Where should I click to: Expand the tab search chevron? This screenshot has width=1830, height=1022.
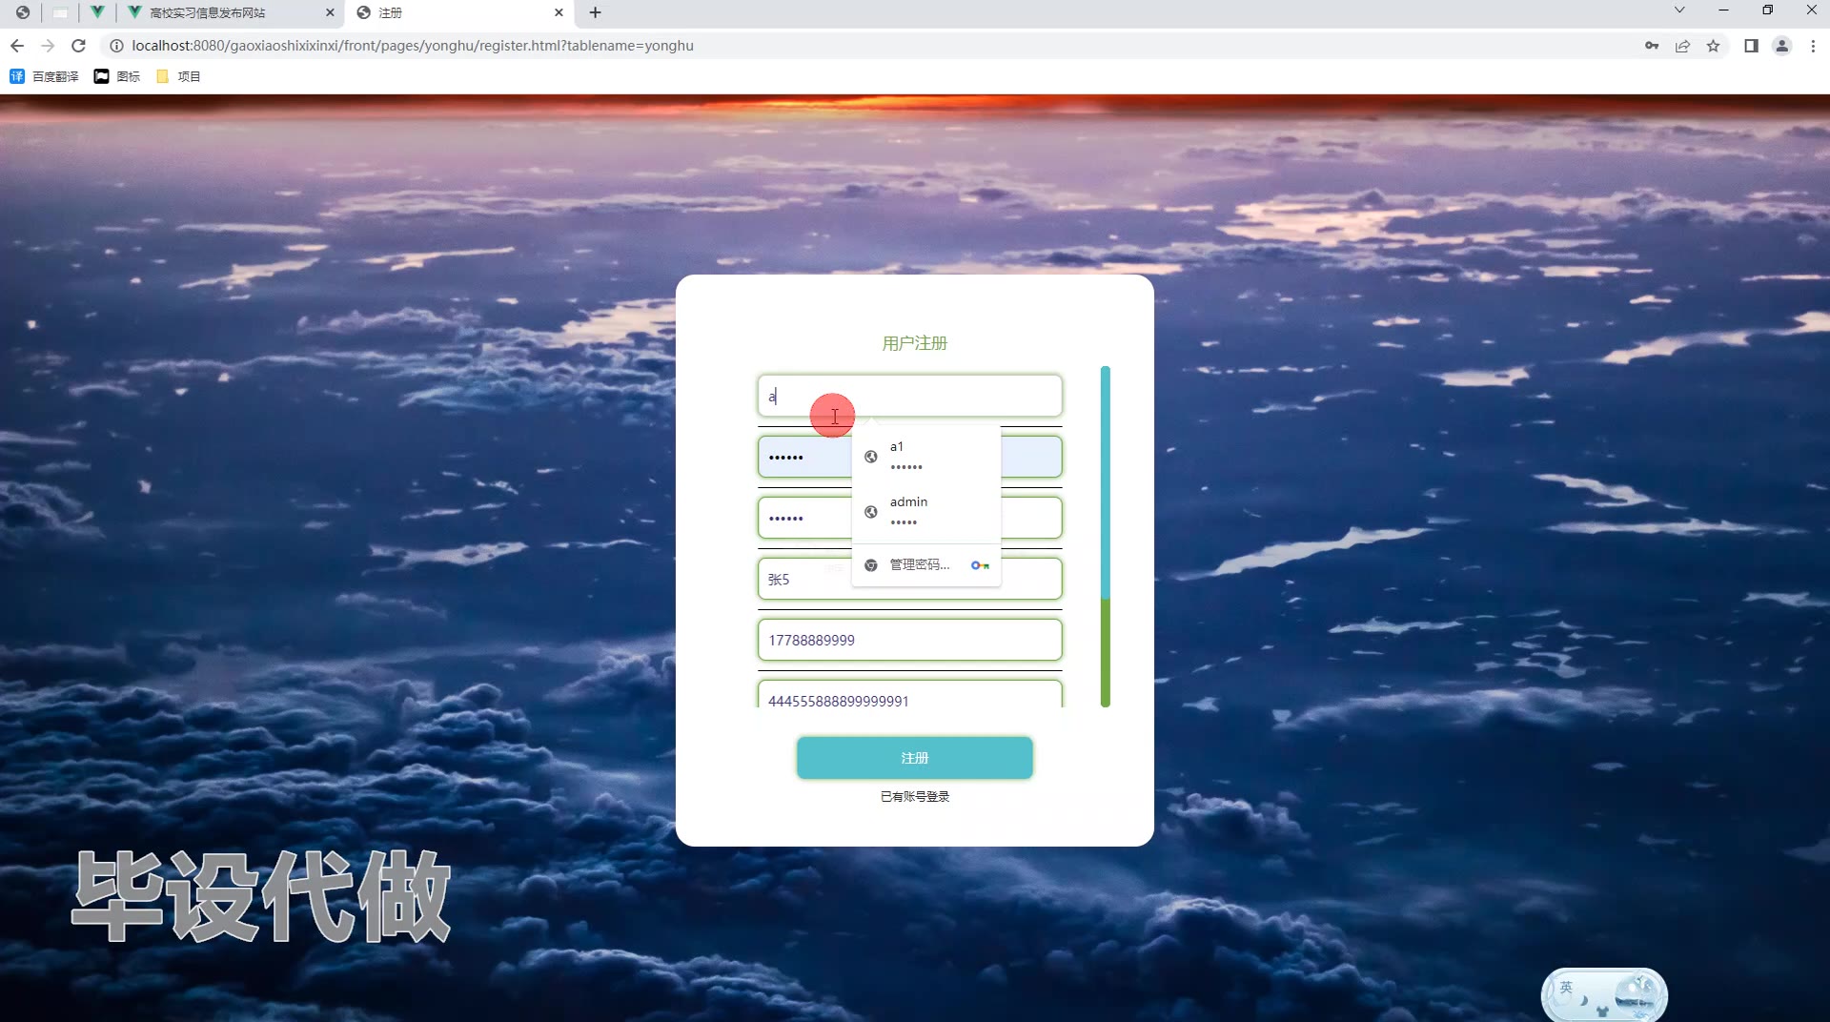tap(1679, 10)
